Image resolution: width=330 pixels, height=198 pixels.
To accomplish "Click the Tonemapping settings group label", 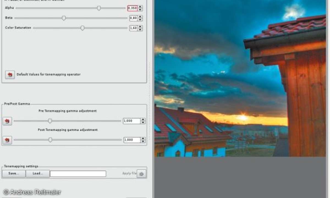I will [21, 166].
